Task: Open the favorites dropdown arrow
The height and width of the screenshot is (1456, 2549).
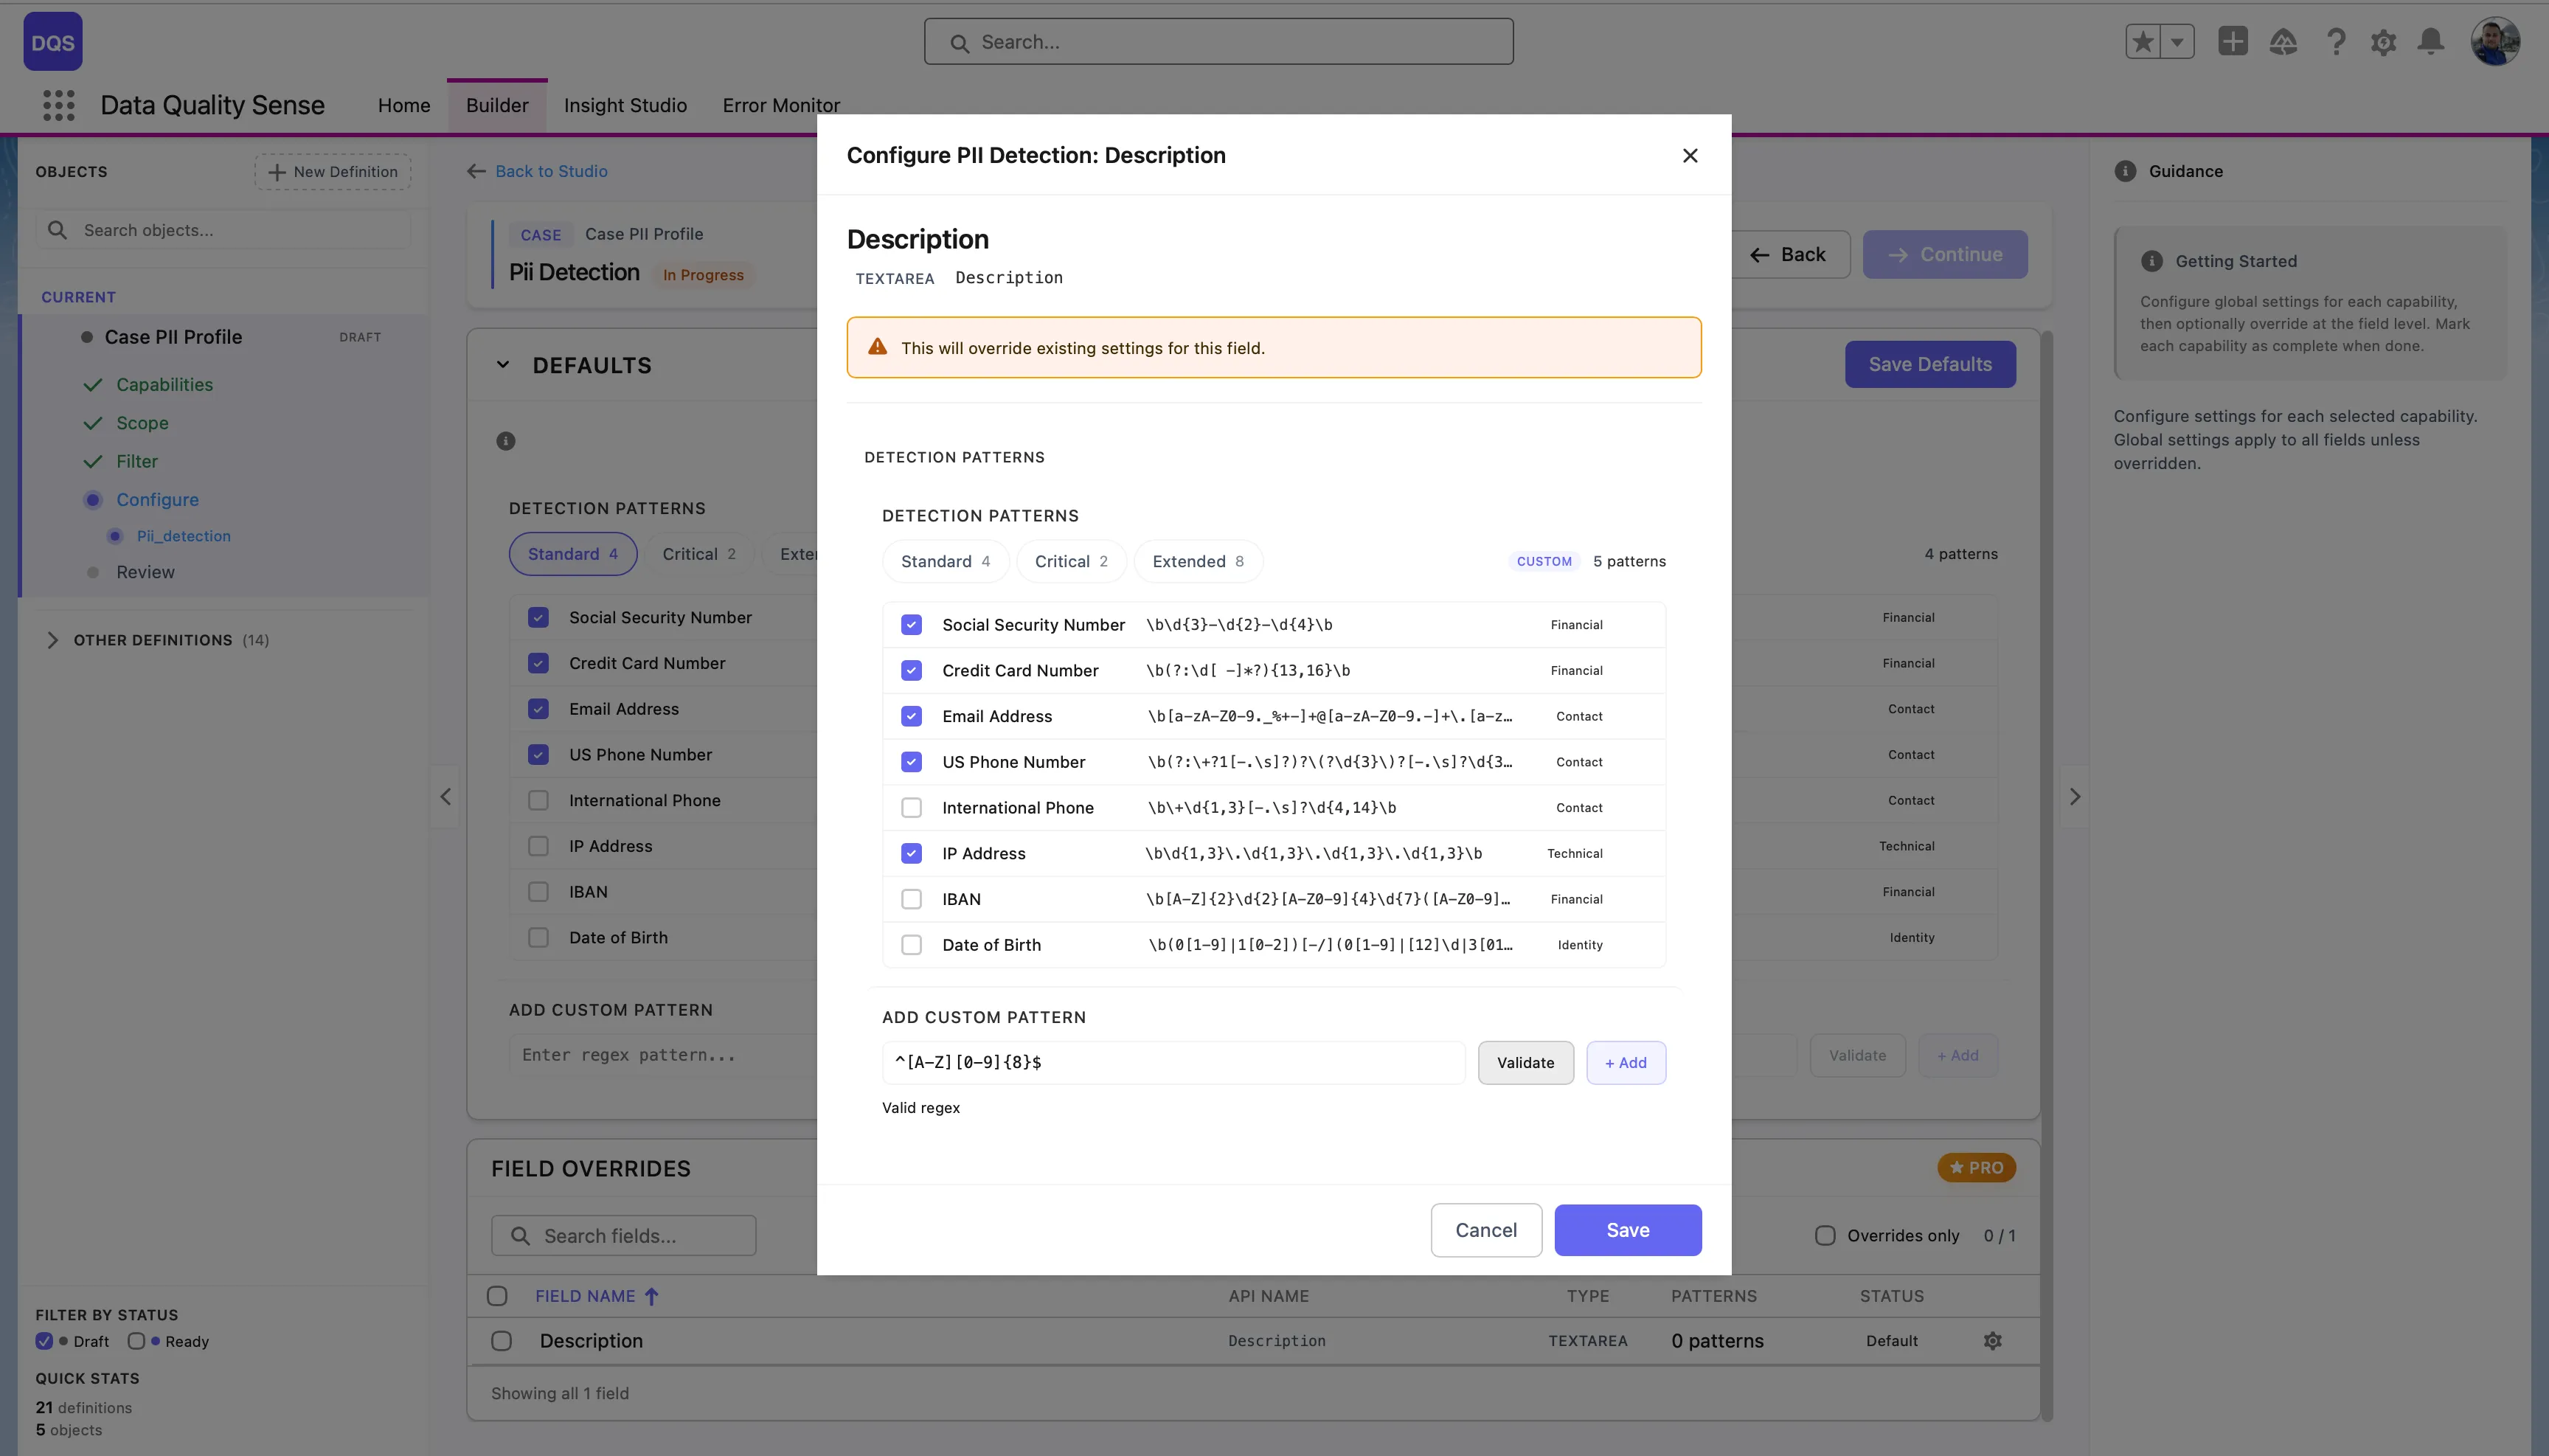Action: [x=2176, y=41]
